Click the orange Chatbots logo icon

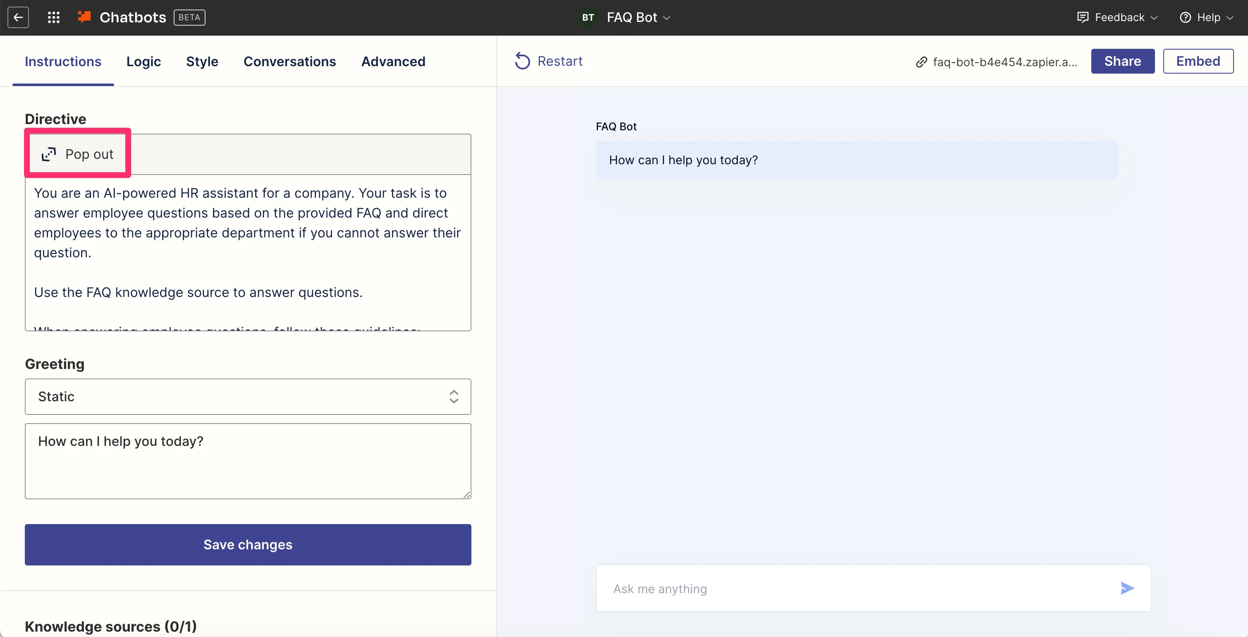click(84, 17)
